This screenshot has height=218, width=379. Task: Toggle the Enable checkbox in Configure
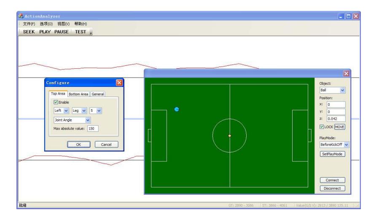[x=56, y=102]
